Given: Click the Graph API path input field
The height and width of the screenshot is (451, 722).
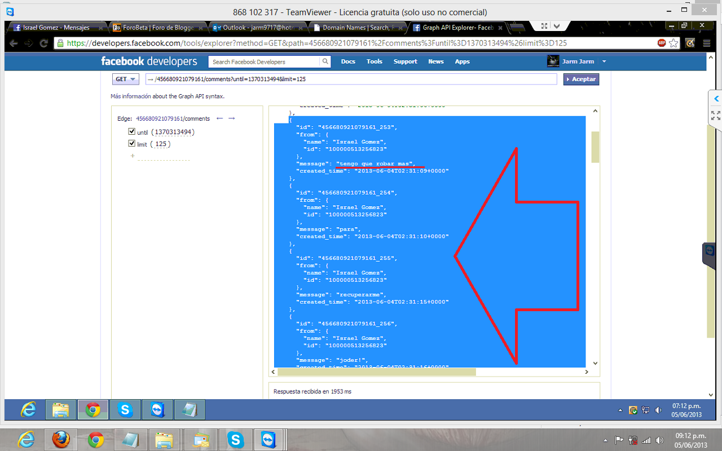Looking at the screenshot, I should pyautogui.click(x=351, y=79).
